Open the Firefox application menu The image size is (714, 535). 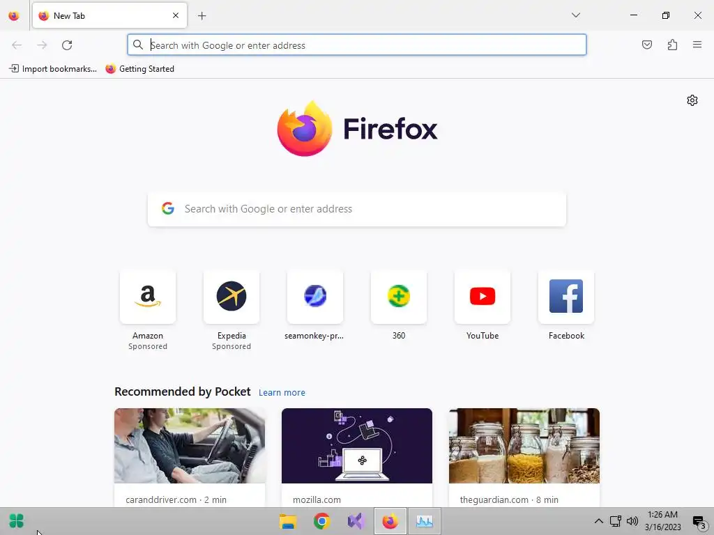pyautogui.click(x=697, y=45)
